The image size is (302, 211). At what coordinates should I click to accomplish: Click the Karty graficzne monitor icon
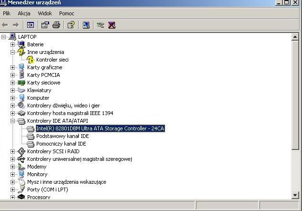(x=21, y=67)
